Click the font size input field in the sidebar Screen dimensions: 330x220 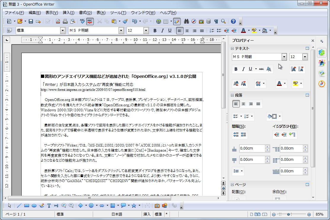[296, 57]
